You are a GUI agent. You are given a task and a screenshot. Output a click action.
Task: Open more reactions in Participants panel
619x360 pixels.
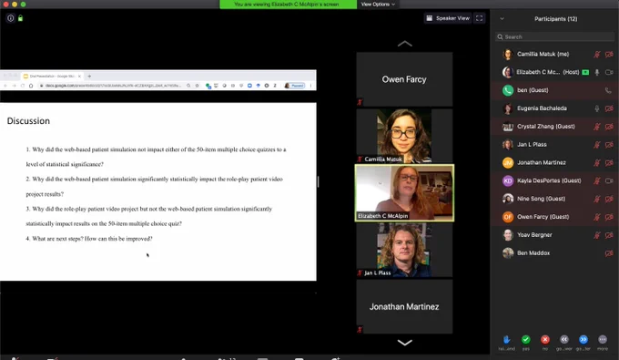(603, 339)
